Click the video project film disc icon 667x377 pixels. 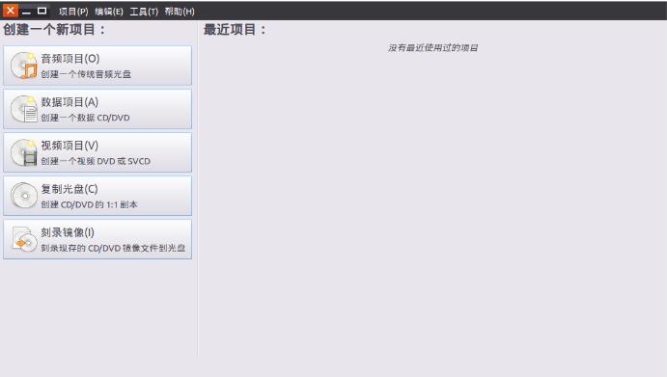24,152
